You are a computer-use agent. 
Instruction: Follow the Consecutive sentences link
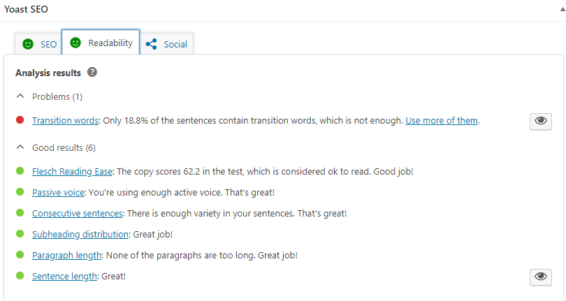(78, 213)
